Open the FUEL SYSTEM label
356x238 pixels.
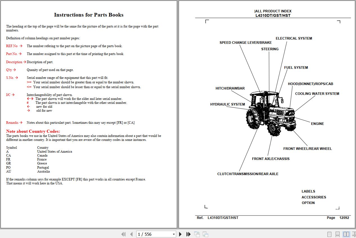[x=296, y=68]
